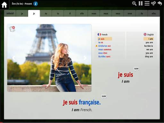The height and width of the screenshot is (123, 164).
Task: Open the magnifier search icon
Action: pyautogui.click(x=134, y=4)
